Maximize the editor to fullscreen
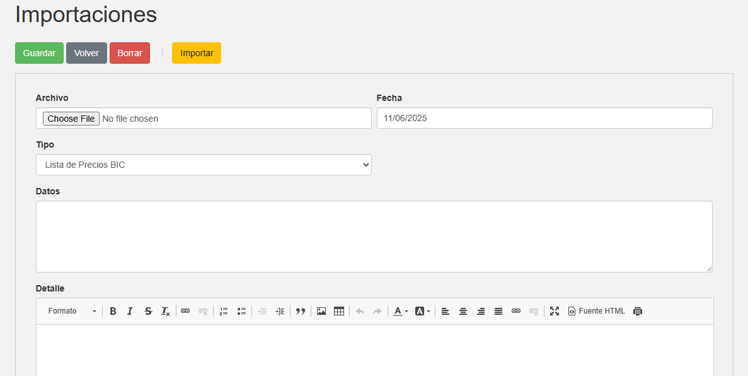Image resolution: width=748 pixels, height=376 pixels. 555,311
